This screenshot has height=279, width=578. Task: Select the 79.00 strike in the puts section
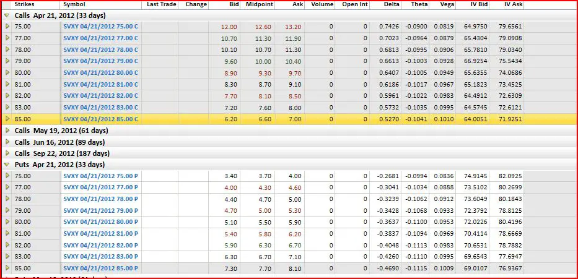pos(23,210)
